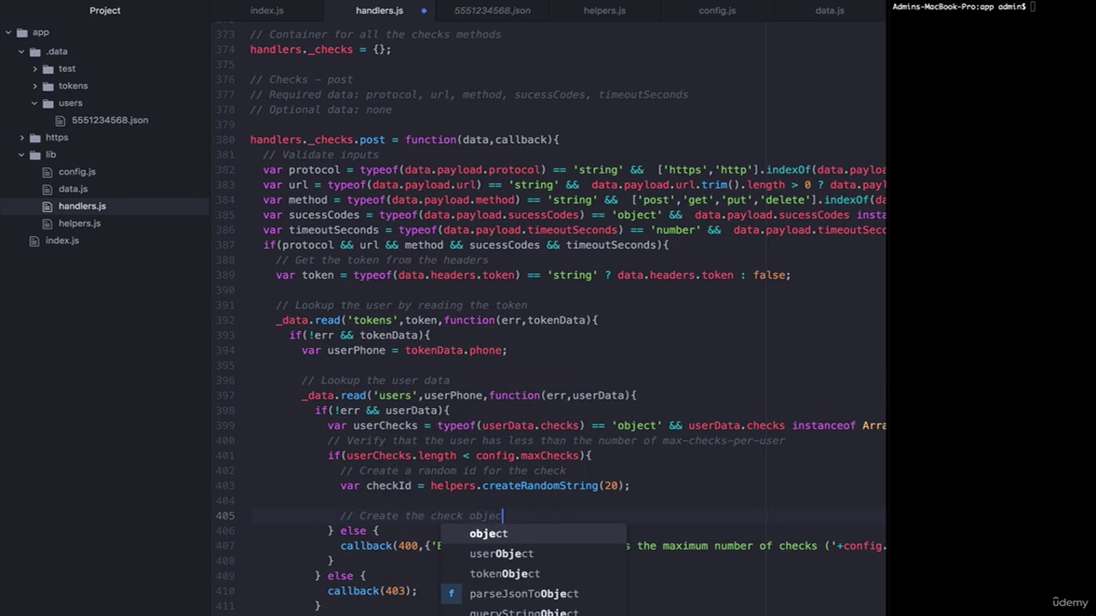Viewport: 1096px width, 616px height.
Task: Open helpers.js from the project tree
Action: pos(80,223)
